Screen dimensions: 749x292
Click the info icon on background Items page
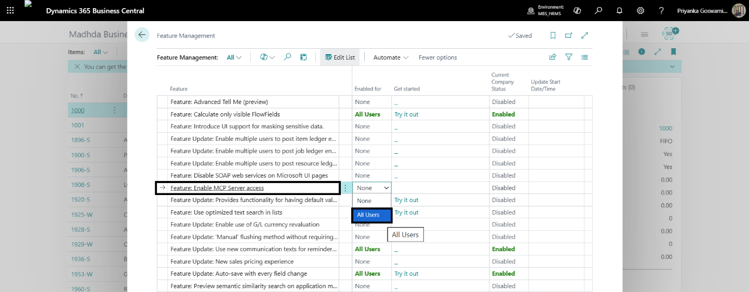point(642,51)
